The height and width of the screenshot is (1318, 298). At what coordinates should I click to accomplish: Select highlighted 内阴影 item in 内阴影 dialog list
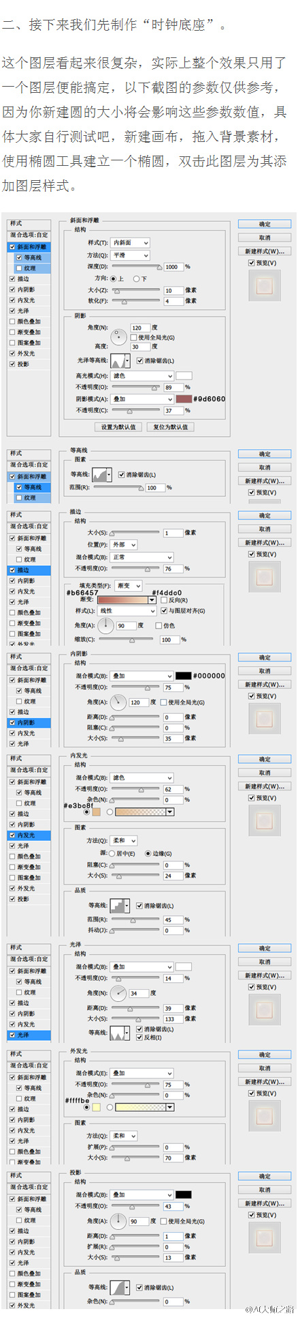29,722
